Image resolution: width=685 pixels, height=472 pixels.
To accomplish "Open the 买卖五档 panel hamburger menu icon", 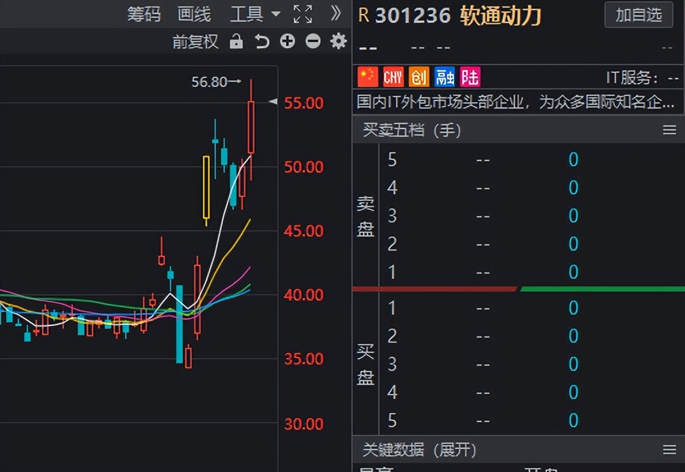I will [669, 130].
